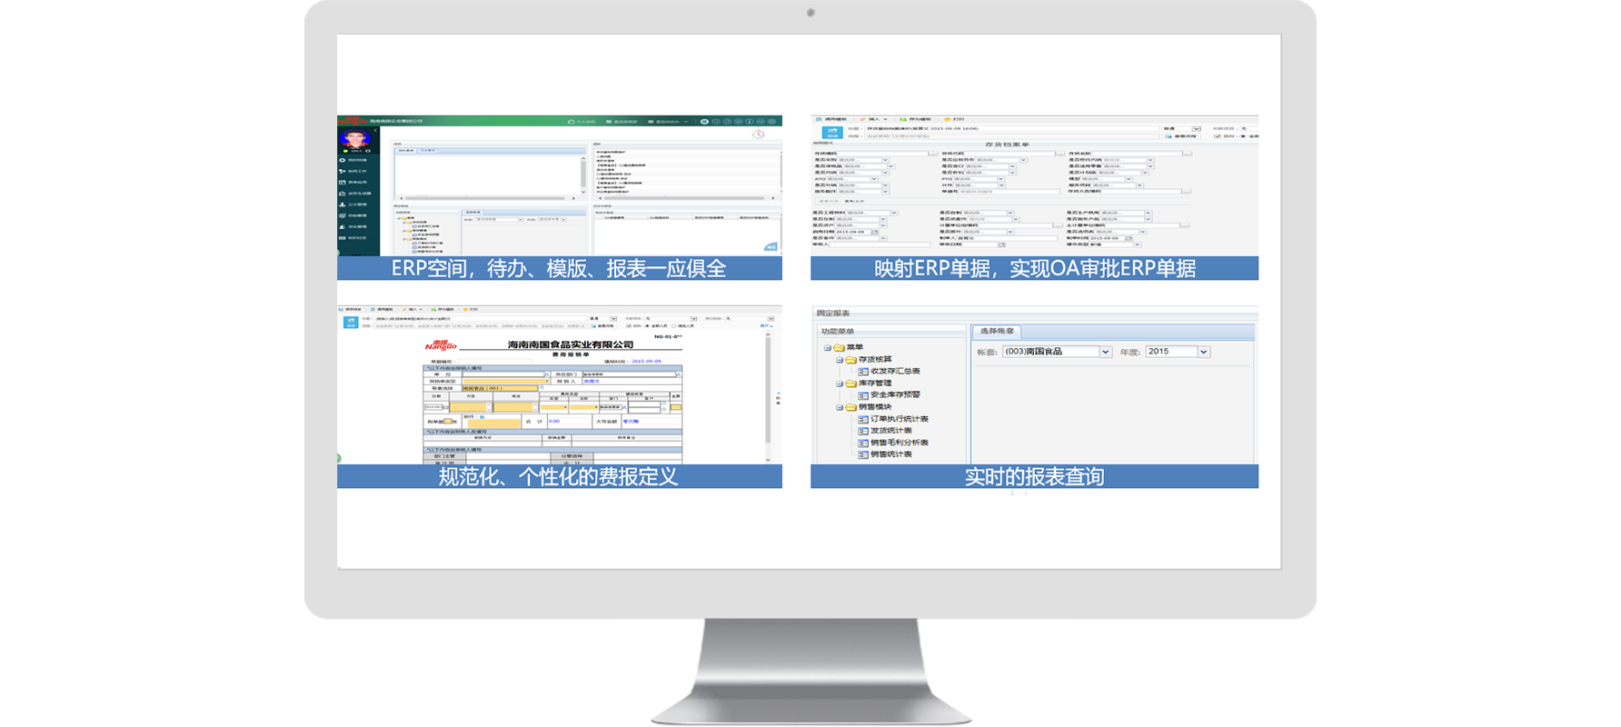Click the 实时的报表查询 caption banner

(x=1034, y=476)
